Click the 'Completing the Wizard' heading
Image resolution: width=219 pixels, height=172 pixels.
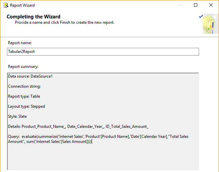(33, 17)
